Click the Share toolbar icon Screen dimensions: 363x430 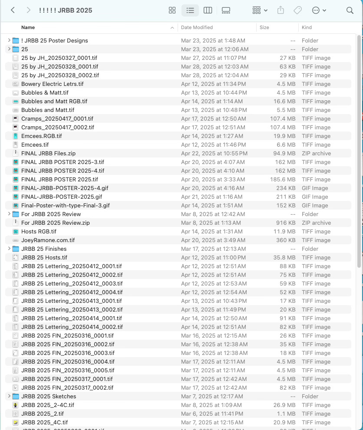pyautogui.click(x=280, y=10)
